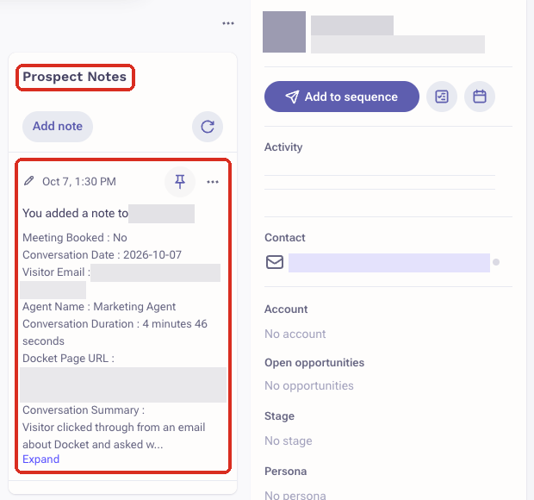Click the Prospect Notes heading

[x=75, y=77]
